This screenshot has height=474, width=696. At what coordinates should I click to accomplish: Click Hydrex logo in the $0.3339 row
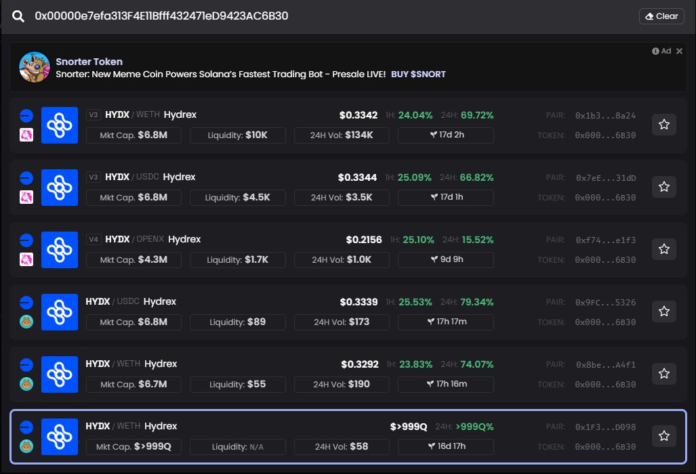pyautogui.click(x=60, y=312)
